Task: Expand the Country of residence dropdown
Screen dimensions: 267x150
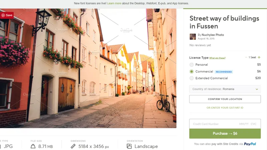Action: click(x=225, y=89)
